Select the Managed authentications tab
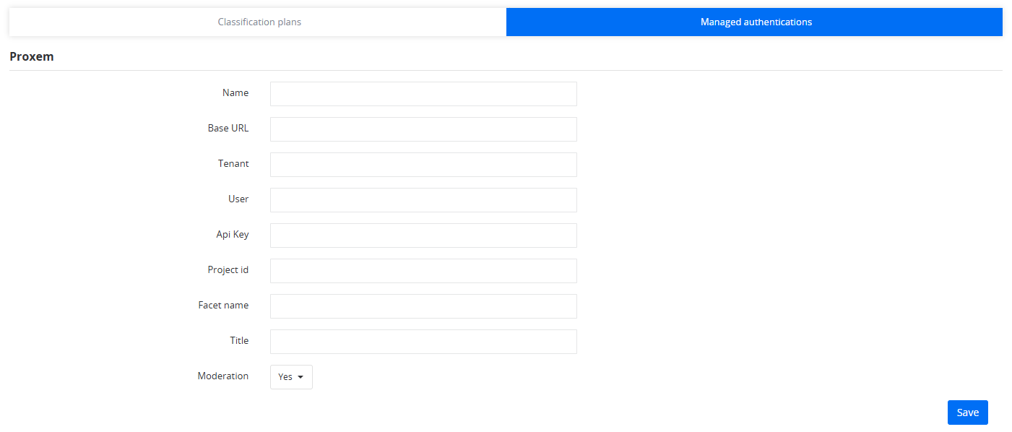 (x=755, y=22)
